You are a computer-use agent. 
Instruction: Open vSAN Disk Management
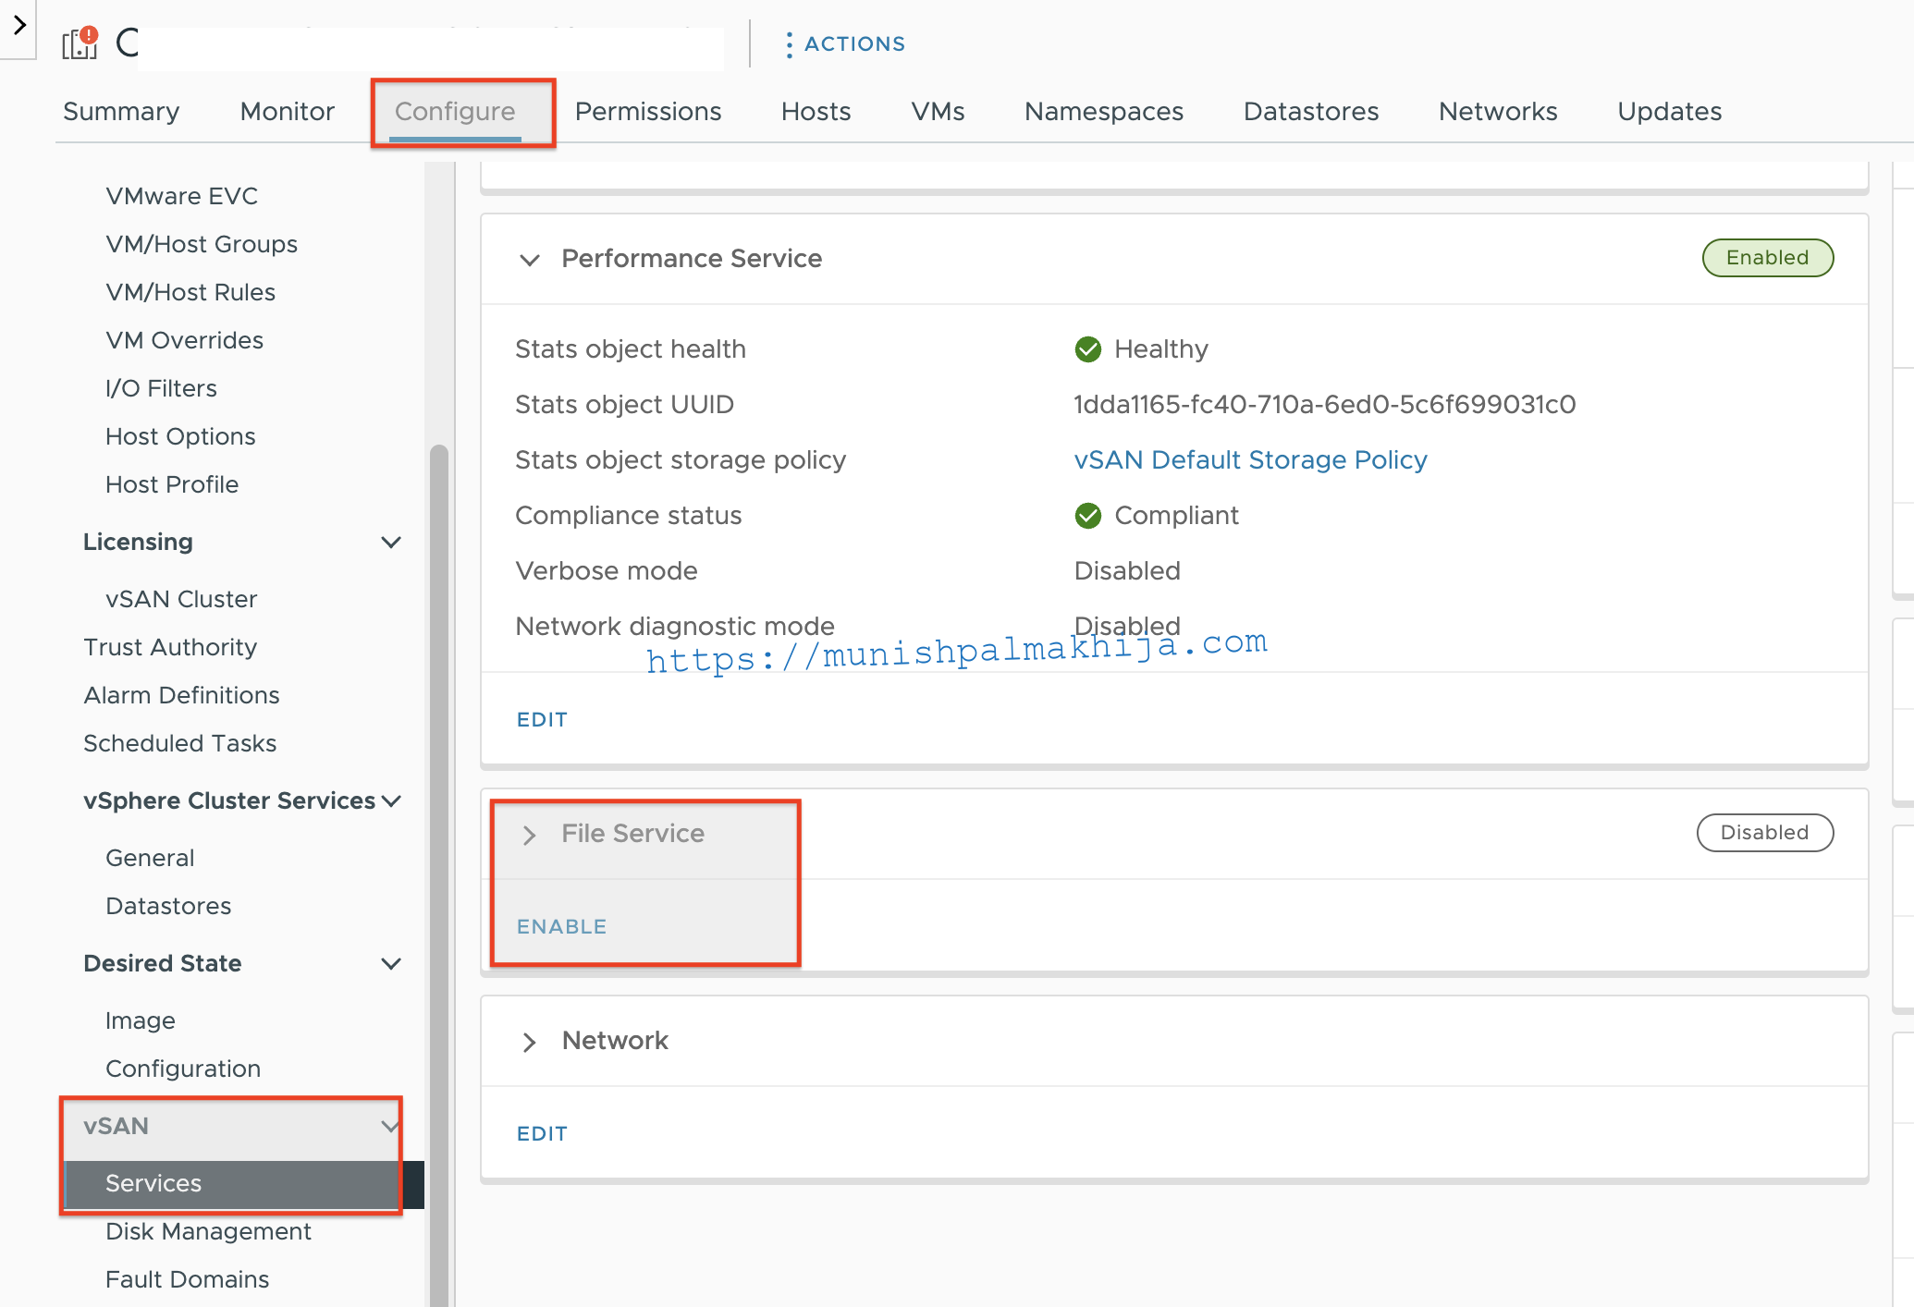pyautogui.click(x=208, y=1232)
